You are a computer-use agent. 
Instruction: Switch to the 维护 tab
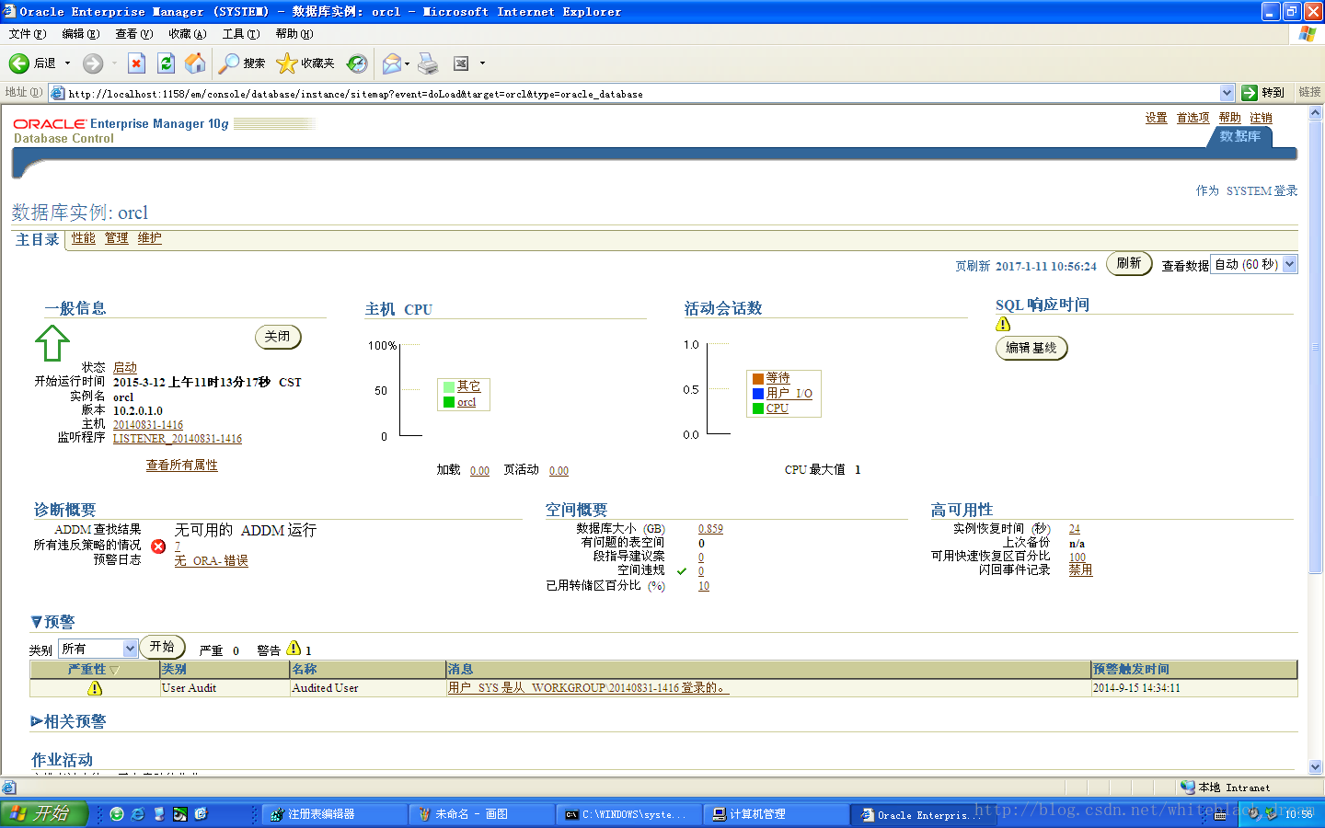150,238
